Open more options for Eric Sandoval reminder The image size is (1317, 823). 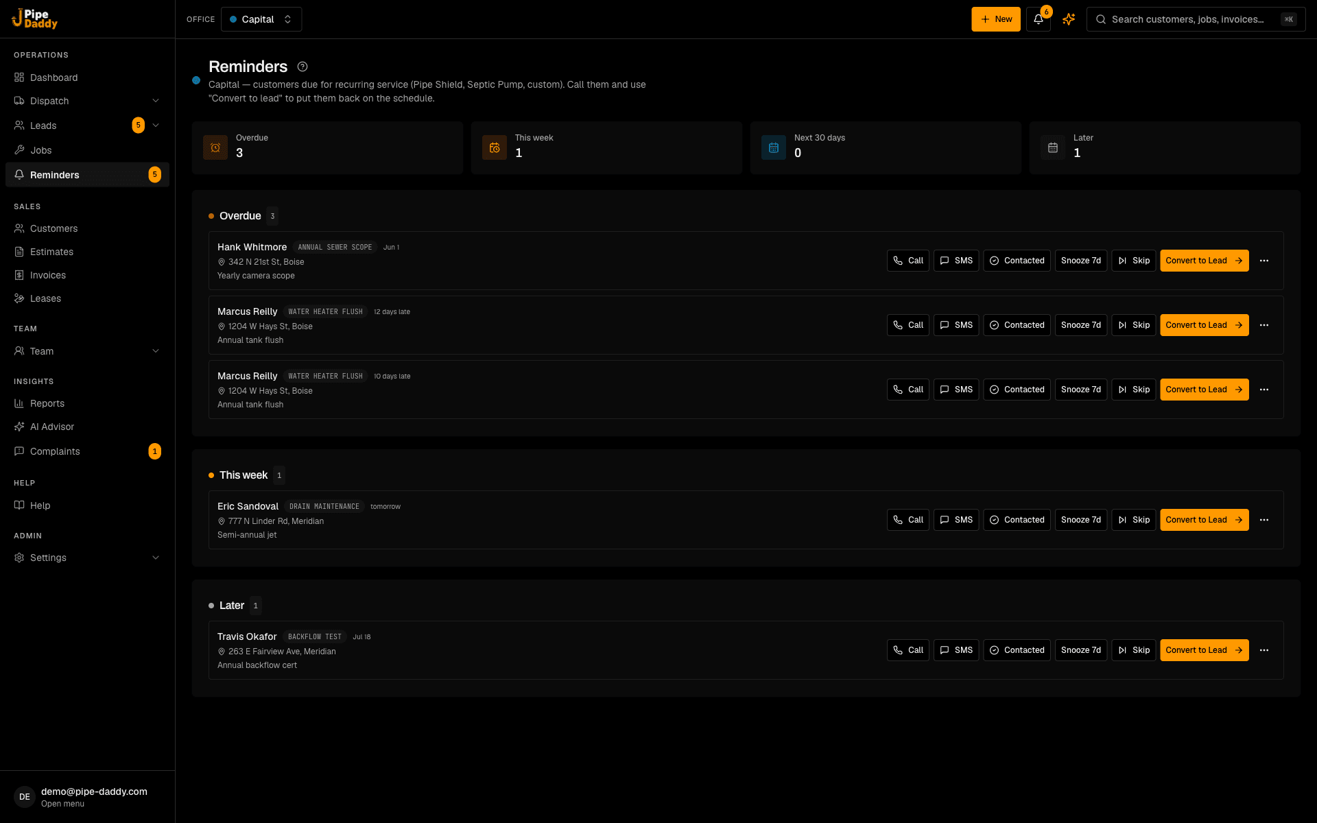point(1264,520)
